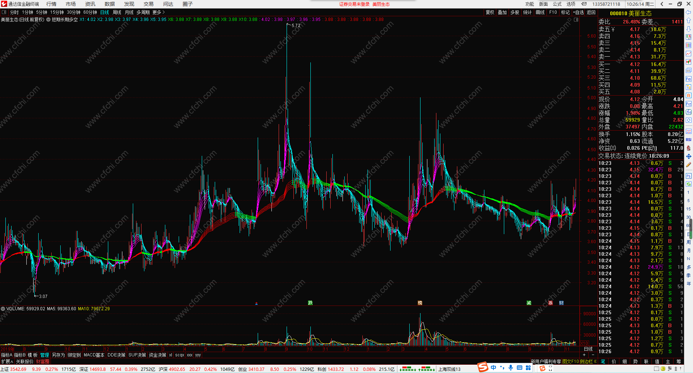
Task: Toggle the indicator circle next to 短期长期多空
Action: (48, 19)
